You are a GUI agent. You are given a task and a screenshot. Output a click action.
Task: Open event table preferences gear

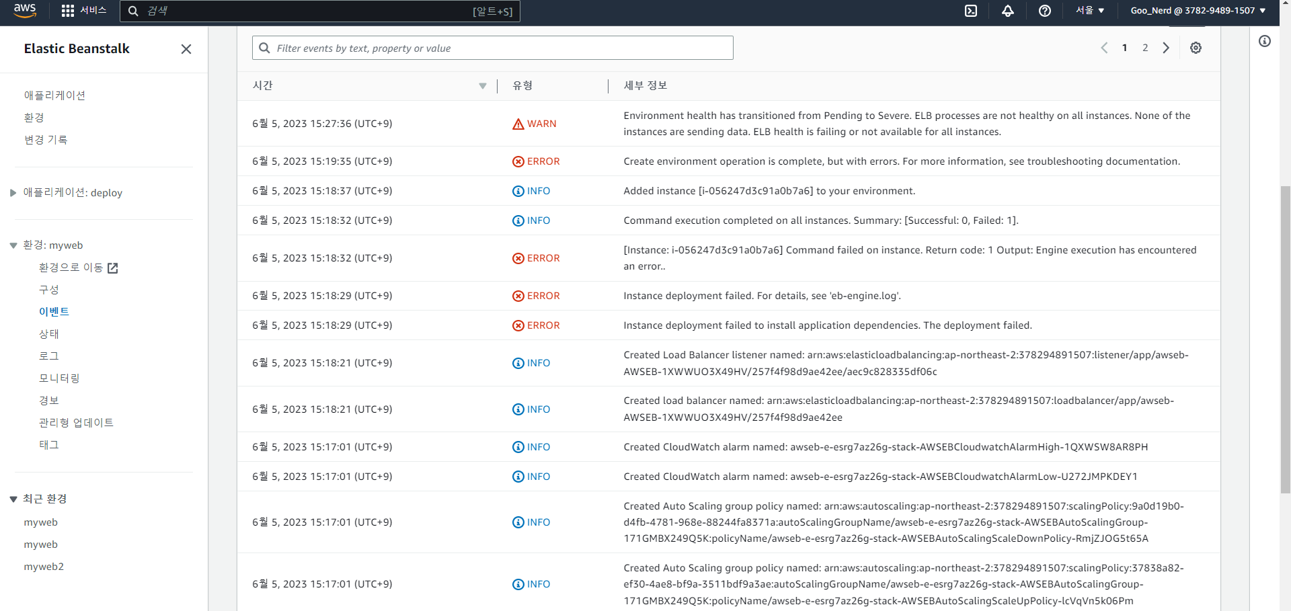coord(1196,48)
